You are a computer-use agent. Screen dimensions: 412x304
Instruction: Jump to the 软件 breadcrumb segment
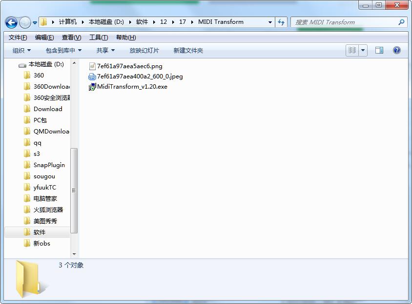coord(142,22)
